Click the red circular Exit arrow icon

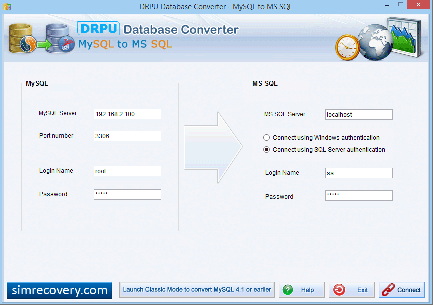tap(339, 290)
